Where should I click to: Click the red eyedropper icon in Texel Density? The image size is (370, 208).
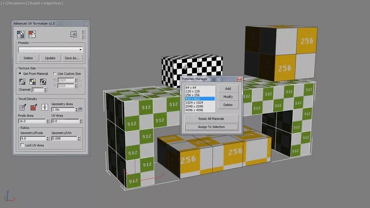click(34, 107)
